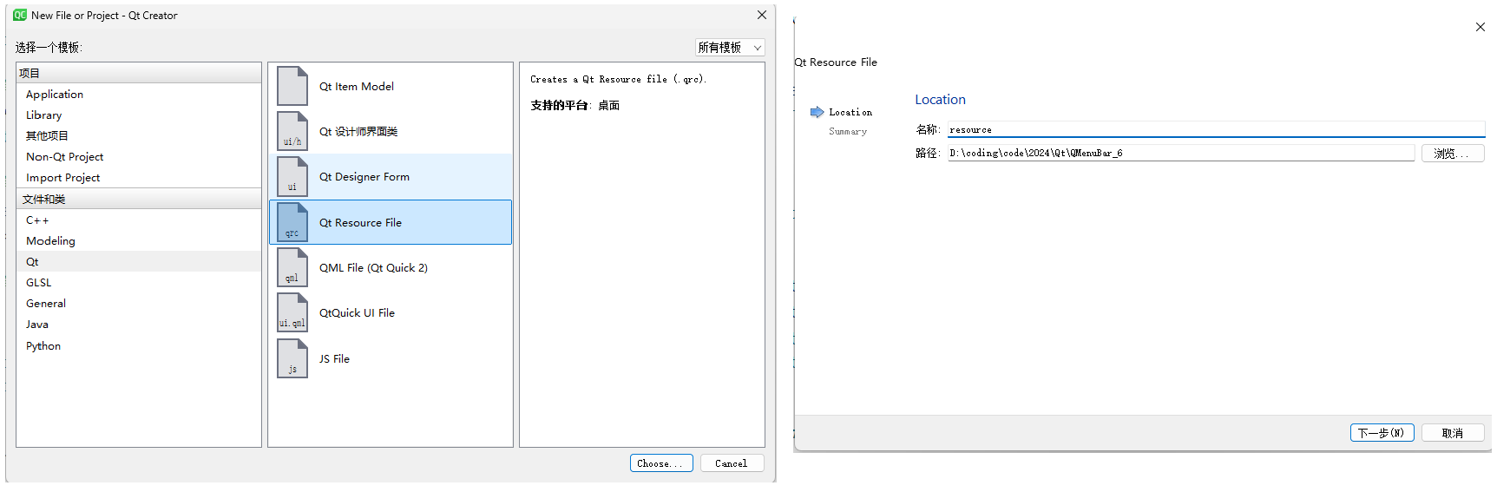Click QML File (Qt Quick 2) label
Image resolution: width=1497 pixels, height=492 pixels.
click(x=373, y=267)
